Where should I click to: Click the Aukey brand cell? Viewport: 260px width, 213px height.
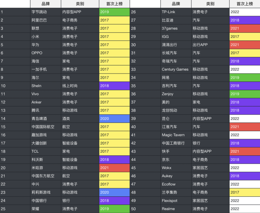pos(176,176)
